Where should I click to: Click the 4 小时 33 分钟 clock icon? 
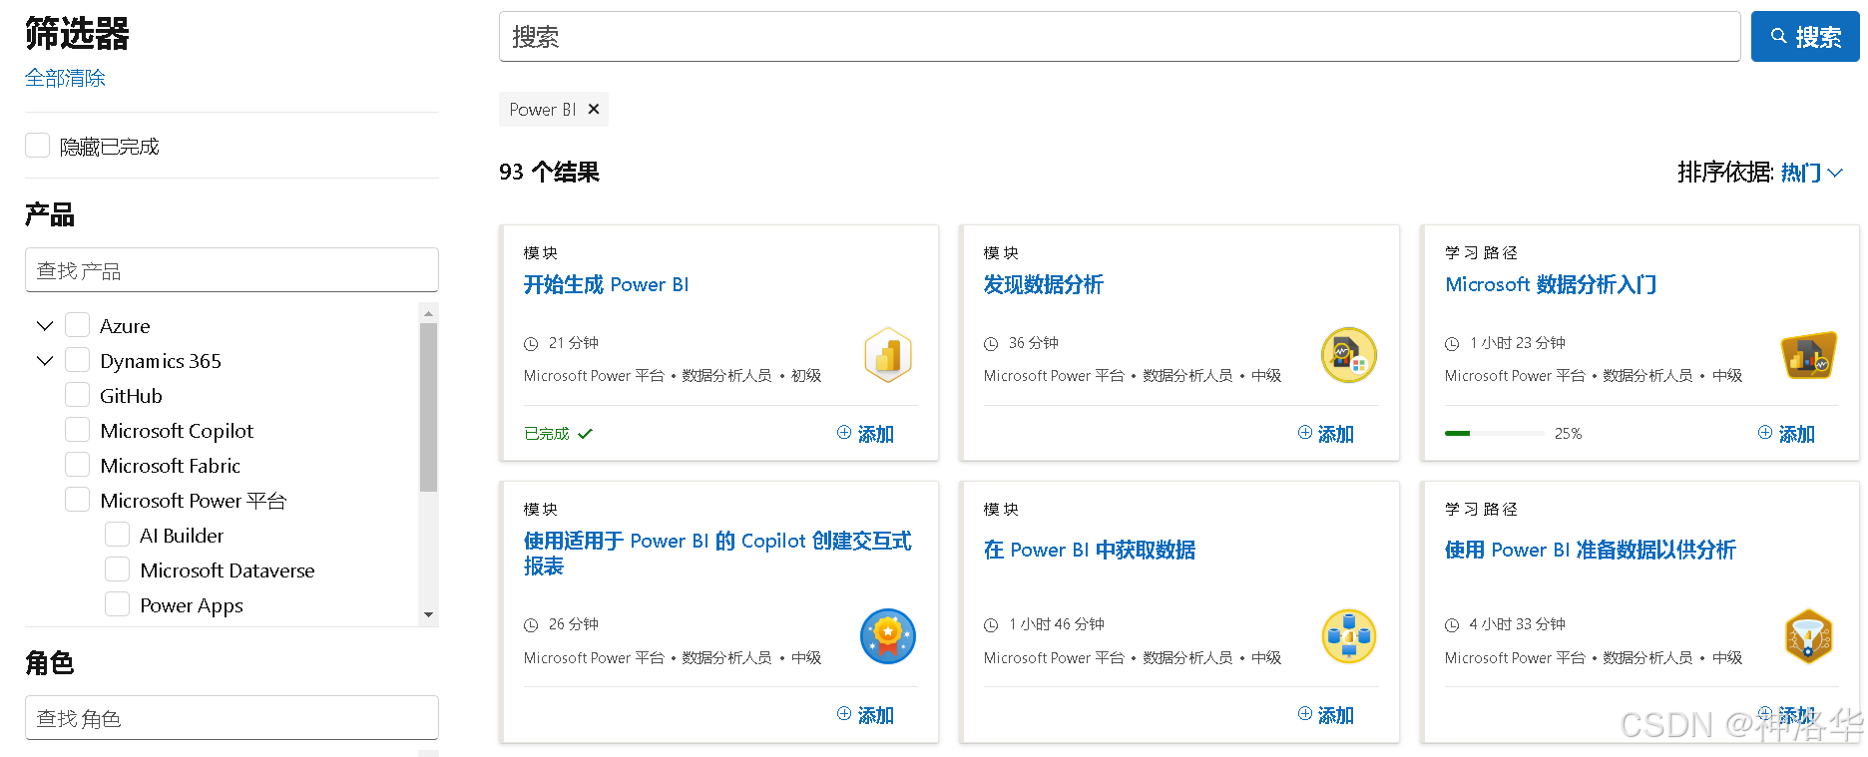pos(1452,625)
